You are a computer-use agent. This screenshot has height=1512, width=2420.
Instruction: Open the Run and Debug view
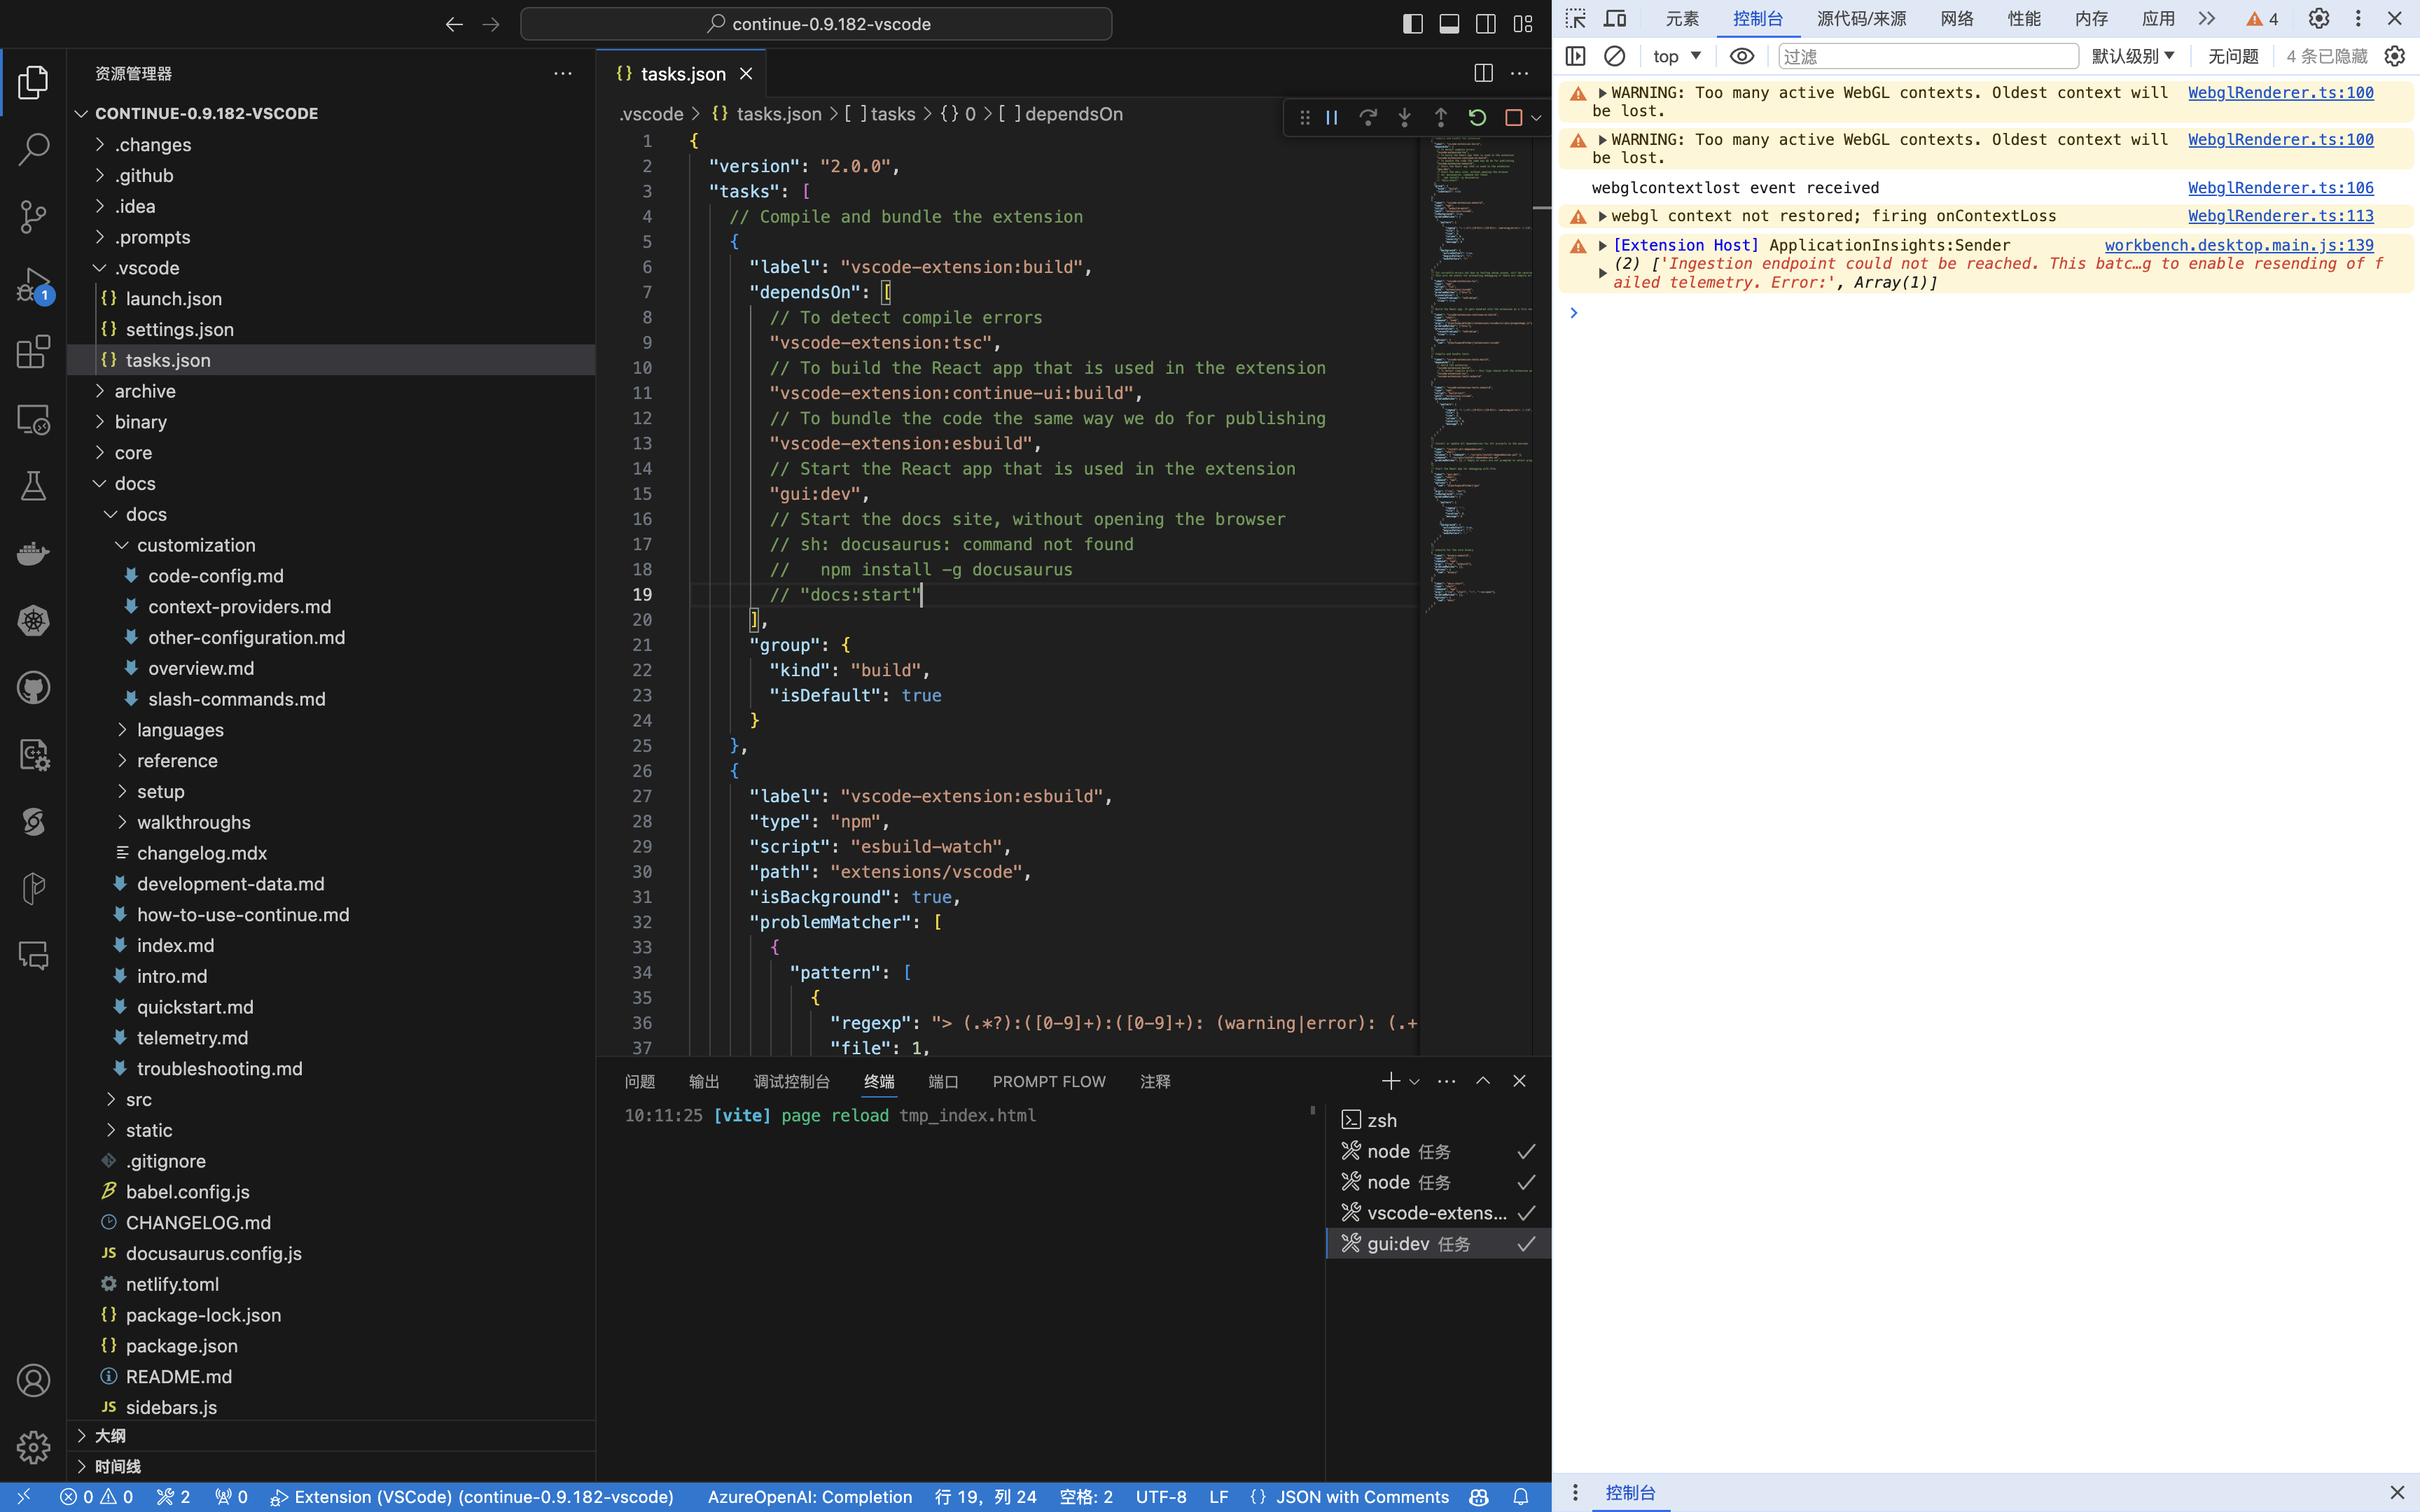coord(33,285)
